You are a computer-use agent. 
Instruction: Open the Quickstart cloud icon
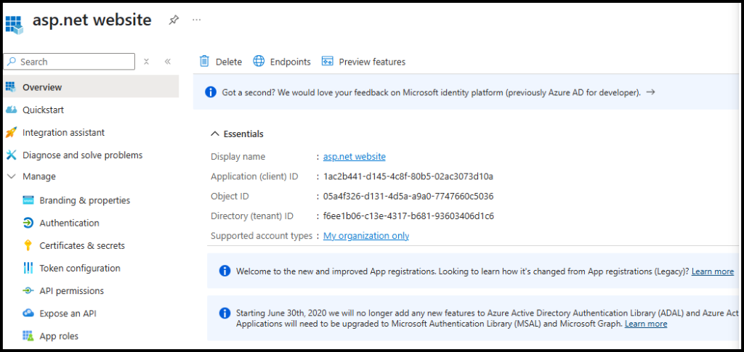(x=11, y=110)
